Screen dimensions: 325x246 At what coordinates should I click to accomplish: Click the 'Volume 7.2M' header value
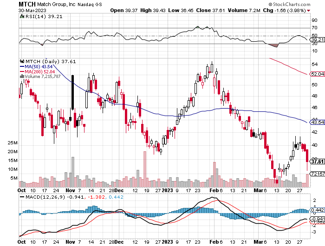point(244,10)
